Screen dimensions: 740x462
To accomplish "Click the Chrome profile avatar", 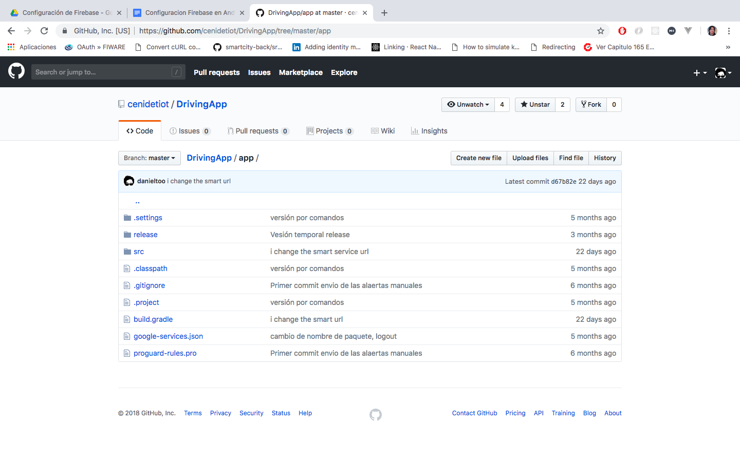I will coord(712,31).
